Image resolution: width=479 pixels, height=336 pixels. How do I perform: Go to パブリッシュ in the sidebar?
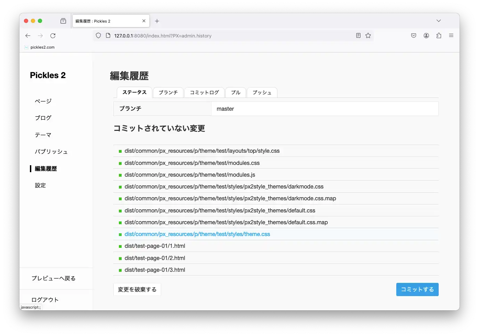pos(51,152)
